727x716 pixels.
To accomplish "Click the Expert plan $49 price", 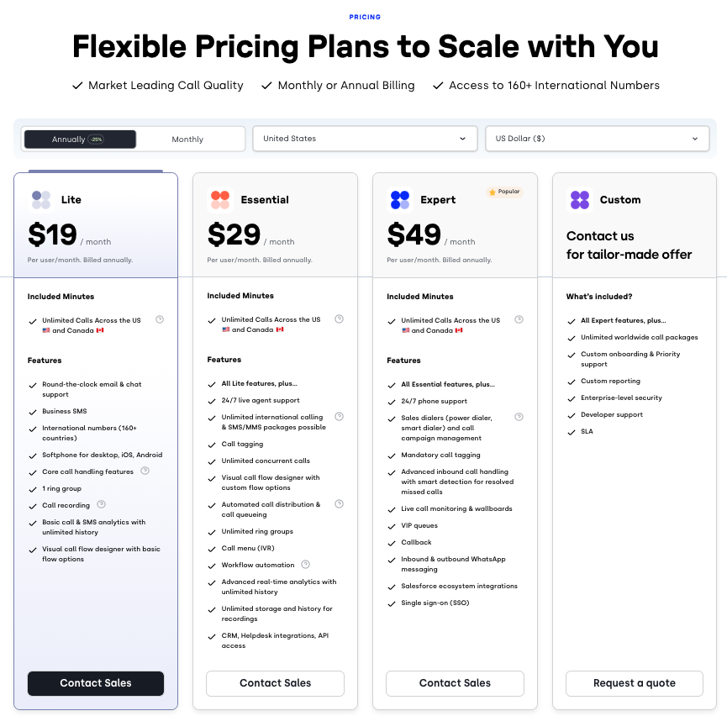I will (x=414, y=234).
